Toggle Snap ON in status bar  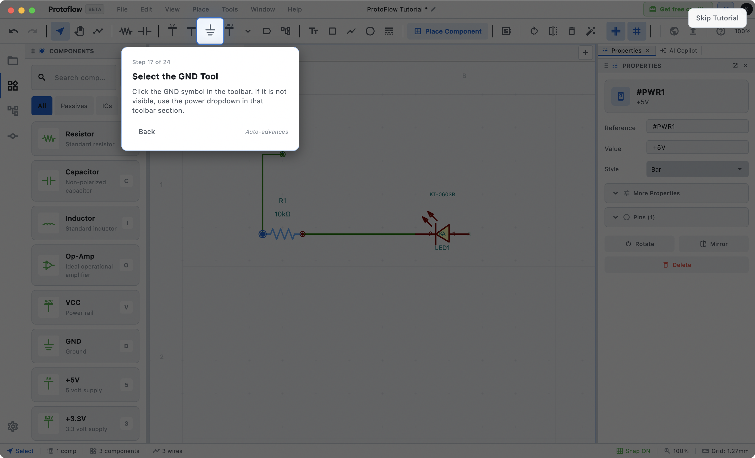pos(633,451)
